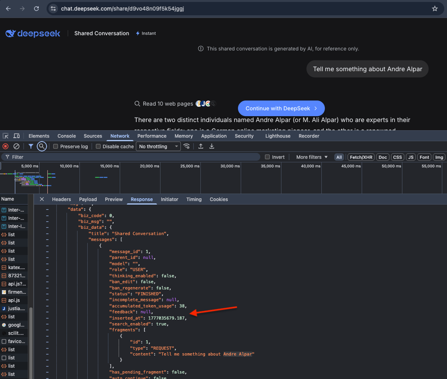The image size is (447, 379).
Task: Close the request details pane
Action: [42, 199]
